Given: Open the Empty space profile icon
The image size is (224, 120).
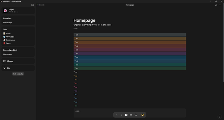Looking at the screenshot, I should pyautogui.click(x=6, y=11).
